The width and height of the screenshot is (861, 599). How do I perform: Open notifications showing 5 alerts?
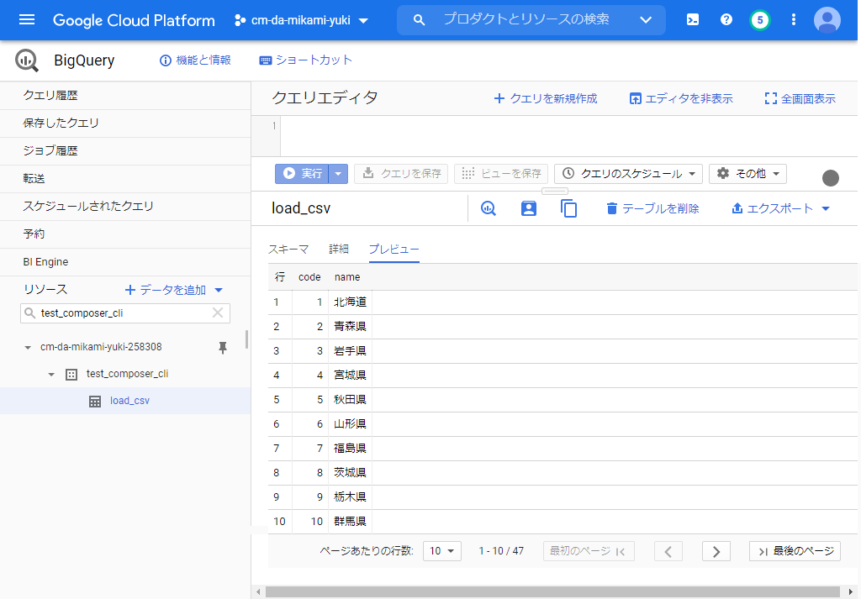coord(759,19)
